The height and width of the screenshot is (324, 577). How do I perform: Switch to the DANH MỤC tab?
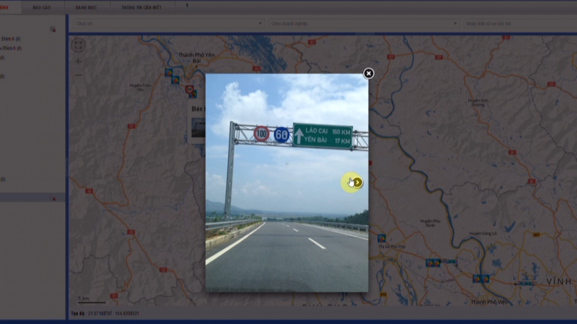pos(86,7)
